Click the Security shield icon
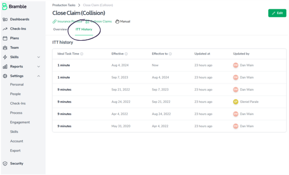Screen dimensions: 289x175 pos(5,164)
